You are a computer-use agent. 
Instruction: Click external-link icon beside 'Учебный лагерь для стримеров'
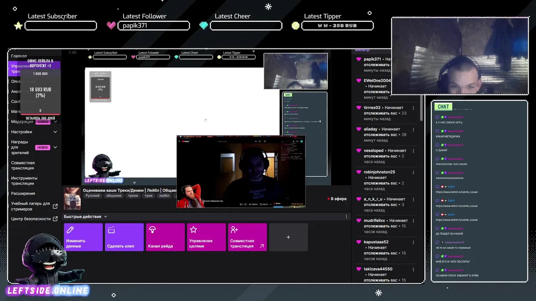tap(55, 206)
